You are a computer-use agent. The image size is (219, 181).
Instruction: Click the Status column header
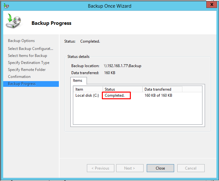pos(123,89)
